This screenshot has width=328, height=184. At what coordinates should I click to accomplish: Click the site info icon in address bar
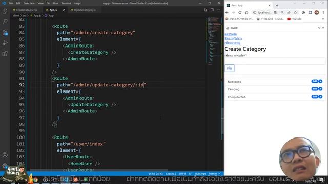[x=255, y=12]
